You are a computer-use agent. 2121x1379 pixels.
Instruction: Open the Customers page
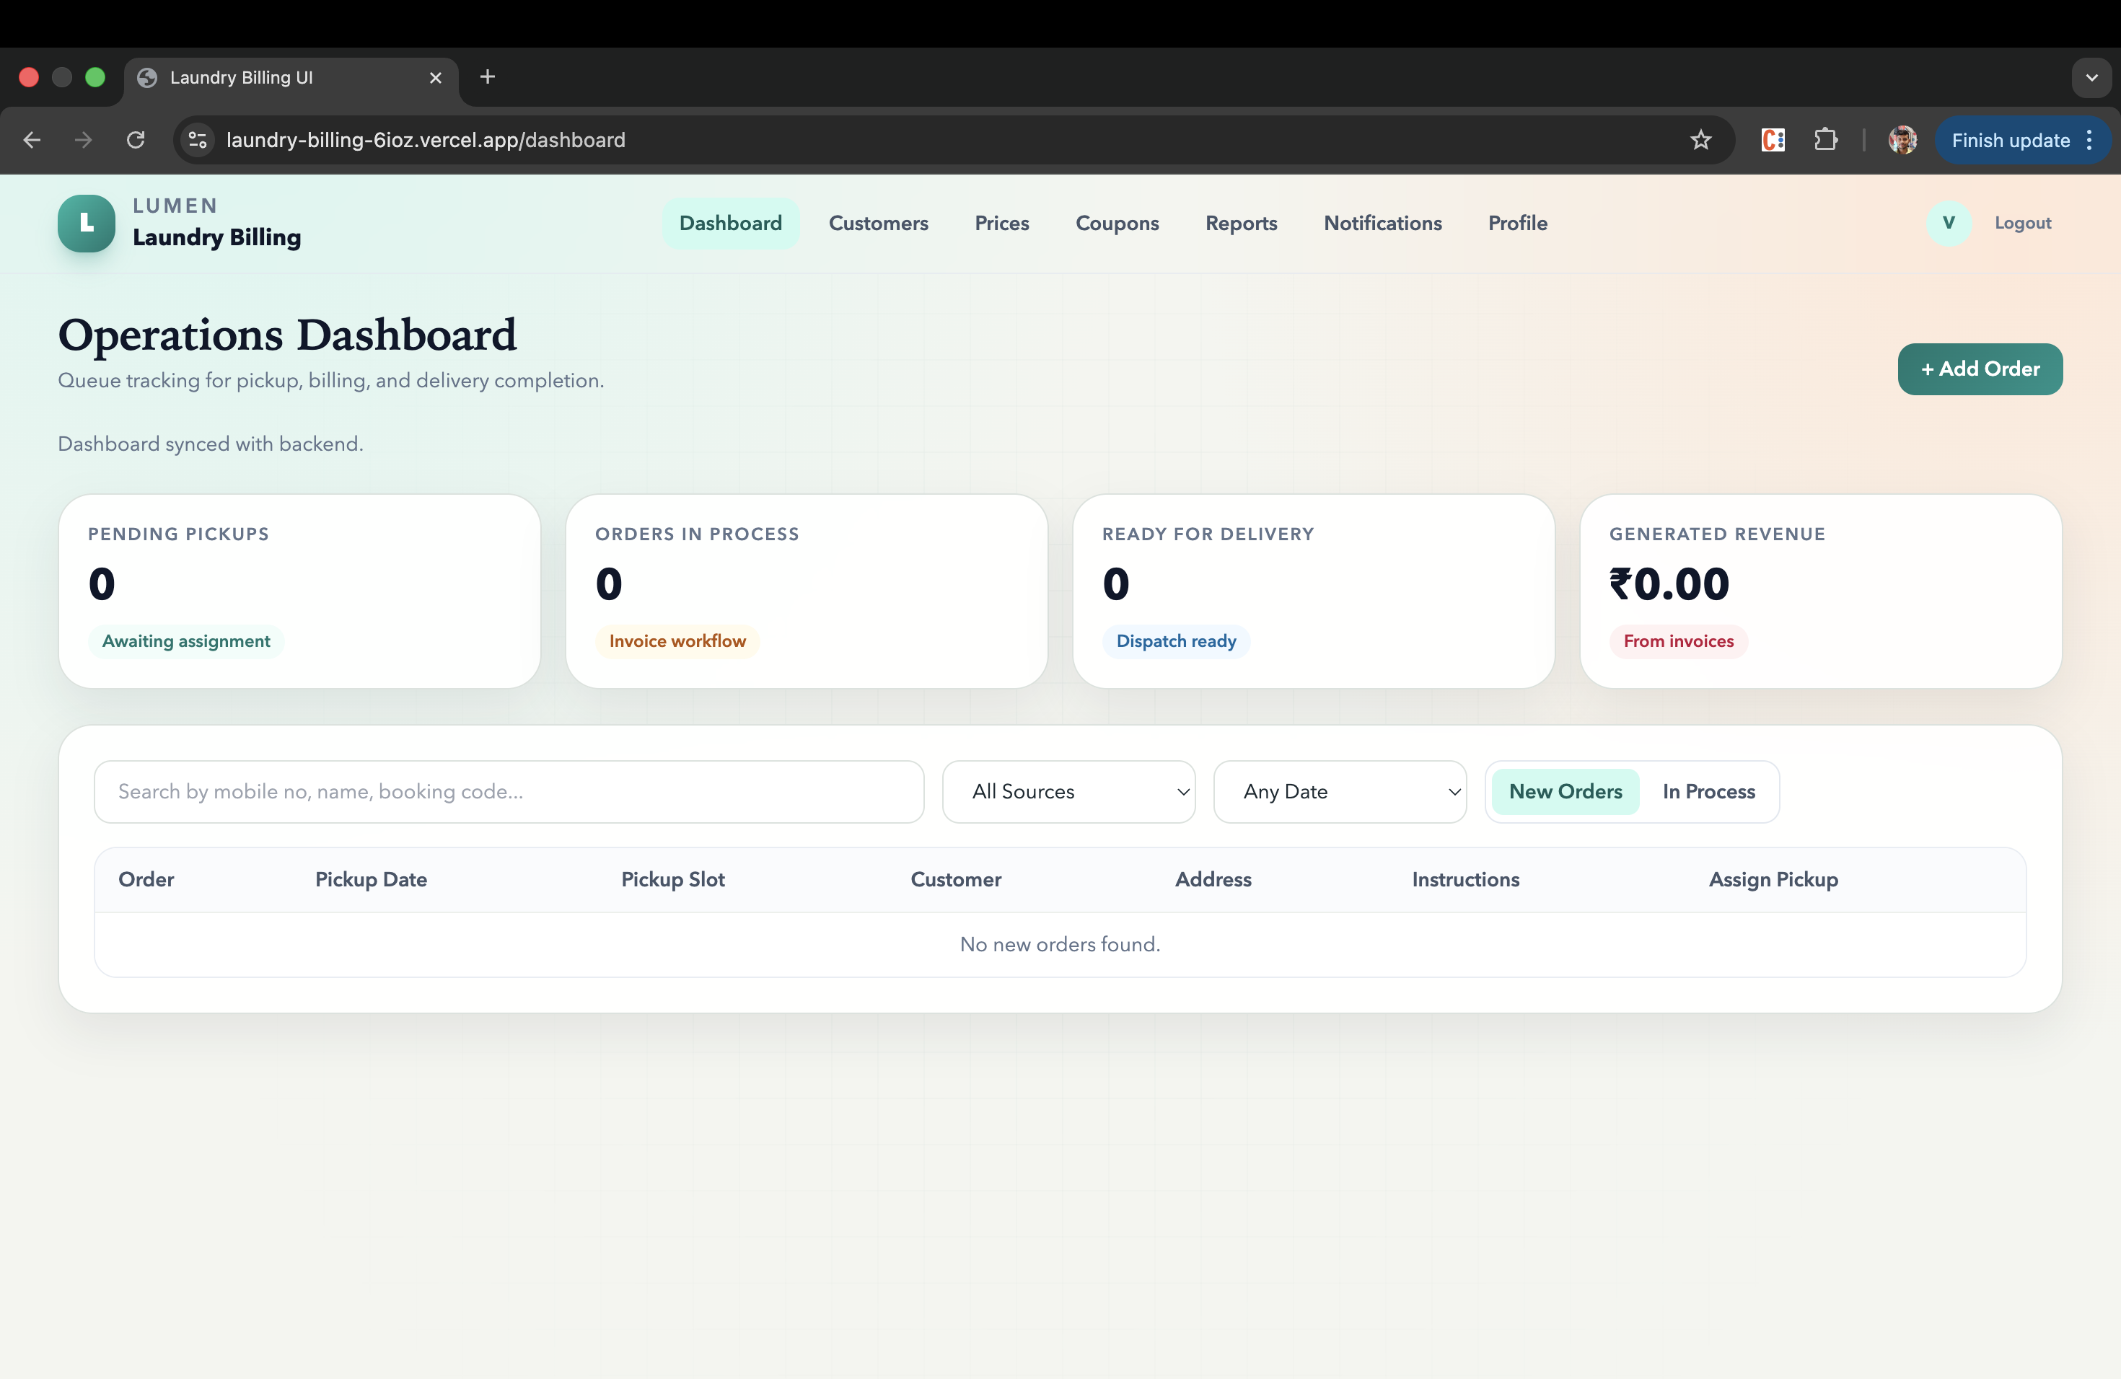tap(878, 223)
